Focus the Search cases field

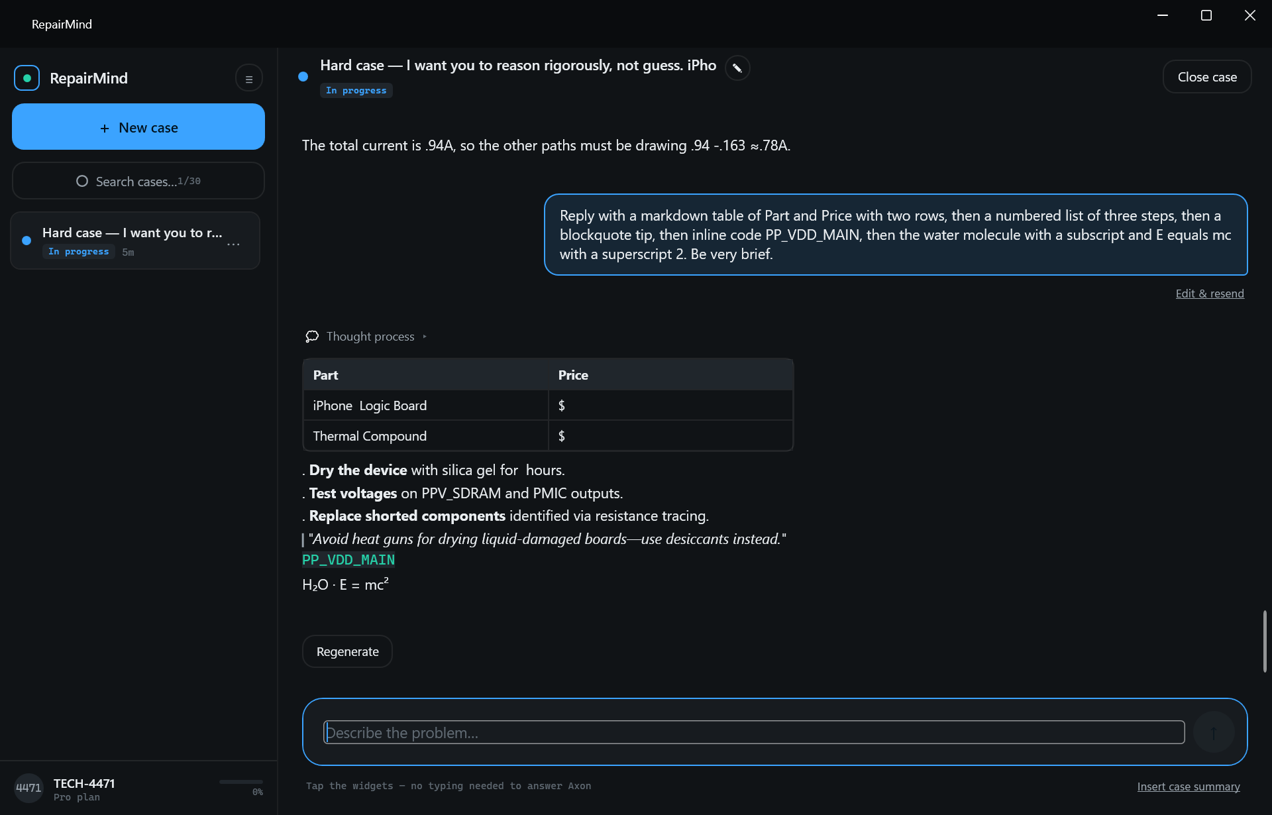138,181
